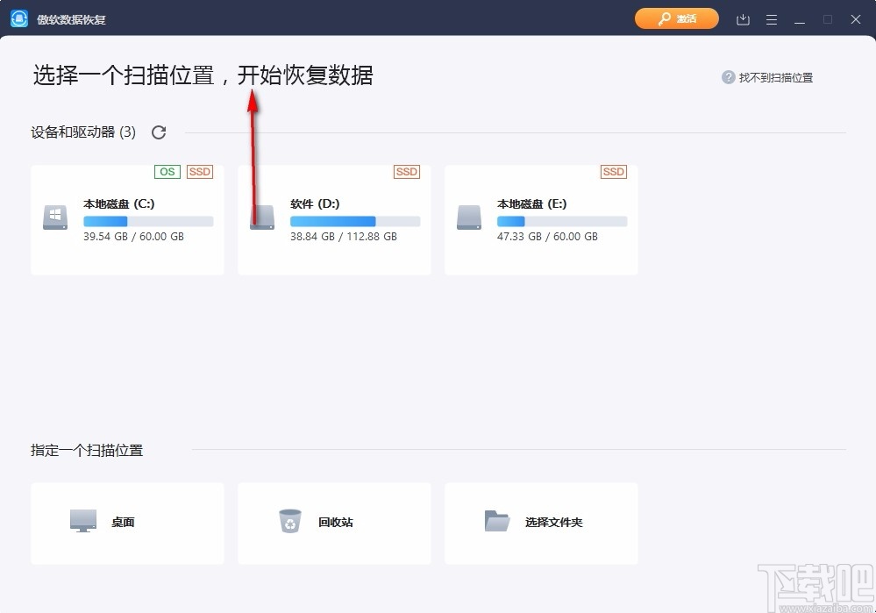Screen dimensions: 876x613
Task: Select the 软件 (D:) drive card to scan
Action: [x=334, y=218]
